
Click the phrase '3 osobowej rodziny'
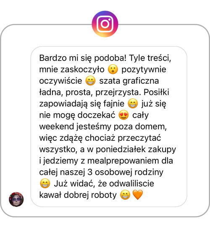(x=126, y=172)
